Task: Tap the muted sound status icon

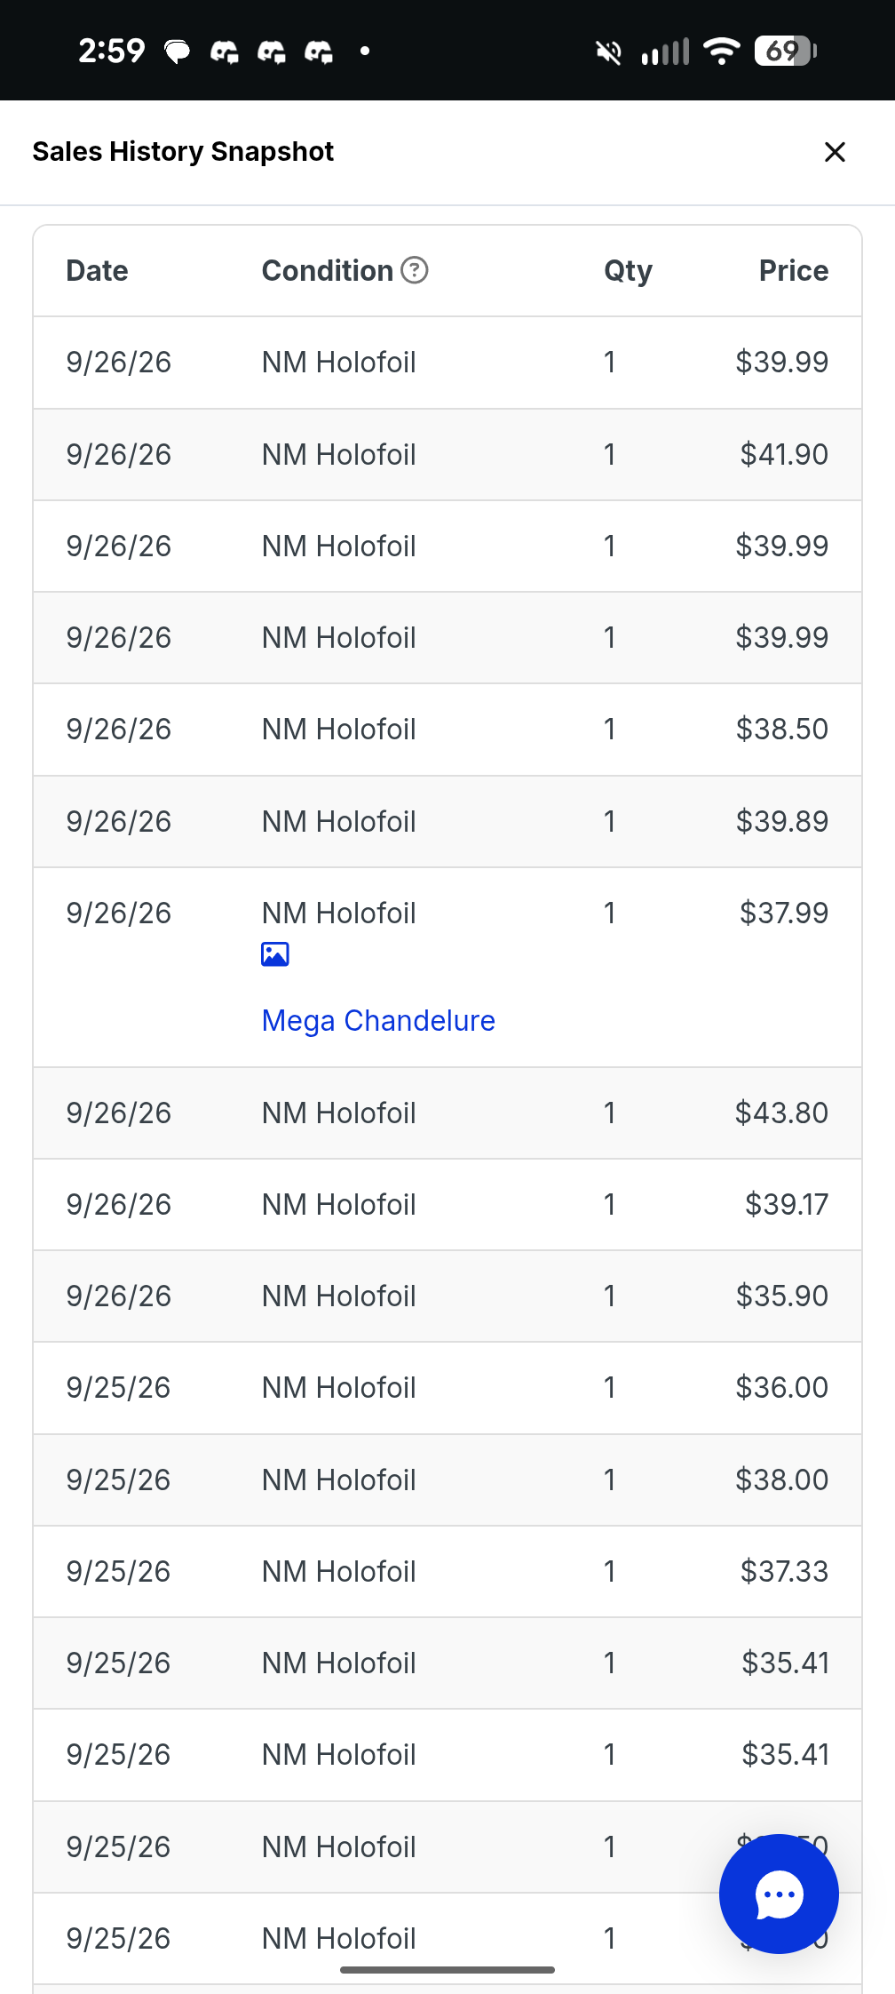Action: pyautogui.click(x=609, y=52)
